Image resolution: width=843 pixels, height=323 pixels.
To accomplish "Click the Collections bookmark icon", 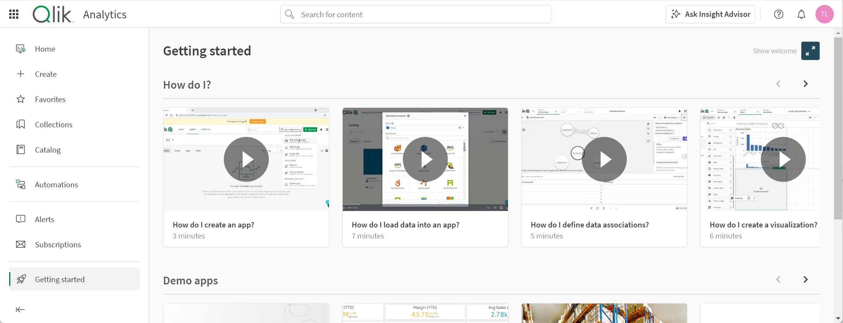I will tap(21, 124).
